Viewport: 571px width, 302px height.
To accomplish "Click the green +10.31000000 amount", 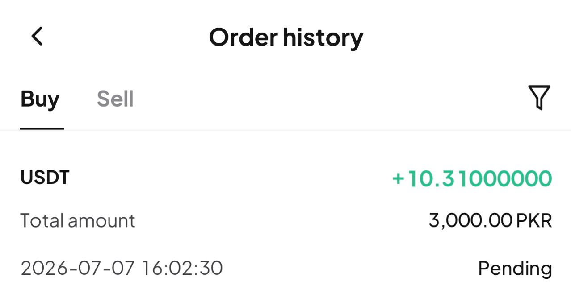I will [x=472, y=178].
